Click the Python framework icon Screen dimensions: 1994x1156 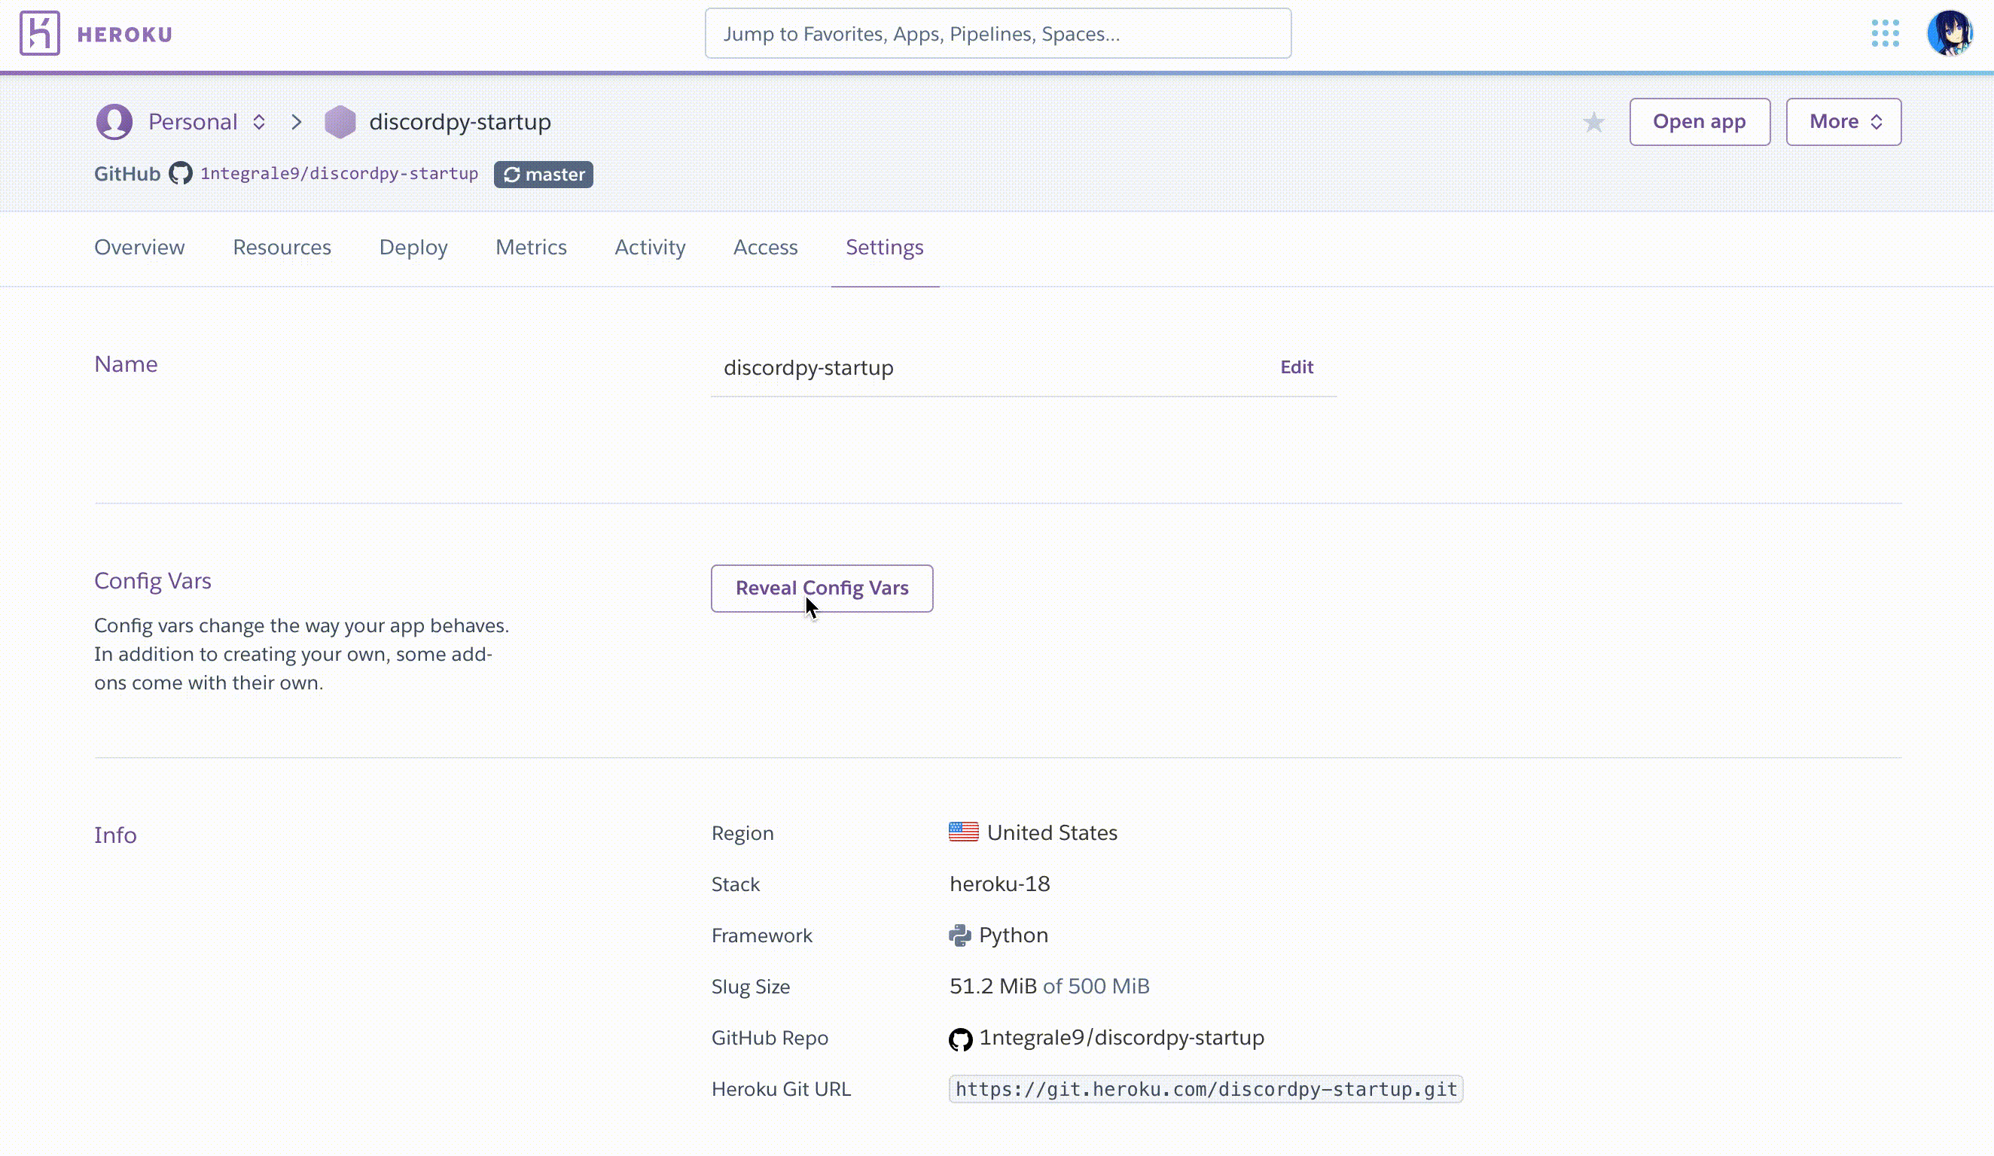pyautogui.click(x=961, y=935)
